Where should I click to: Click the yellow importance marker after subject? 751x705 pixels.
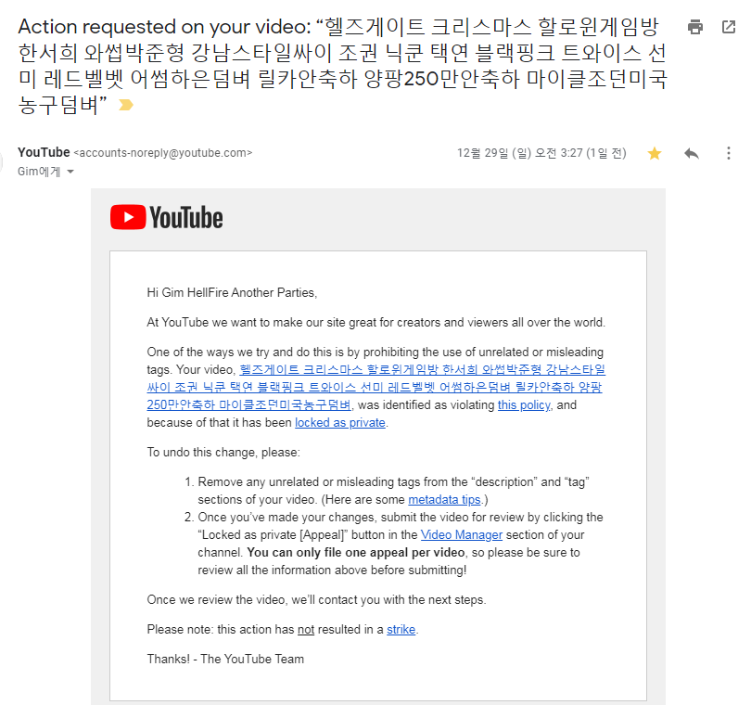126,105
